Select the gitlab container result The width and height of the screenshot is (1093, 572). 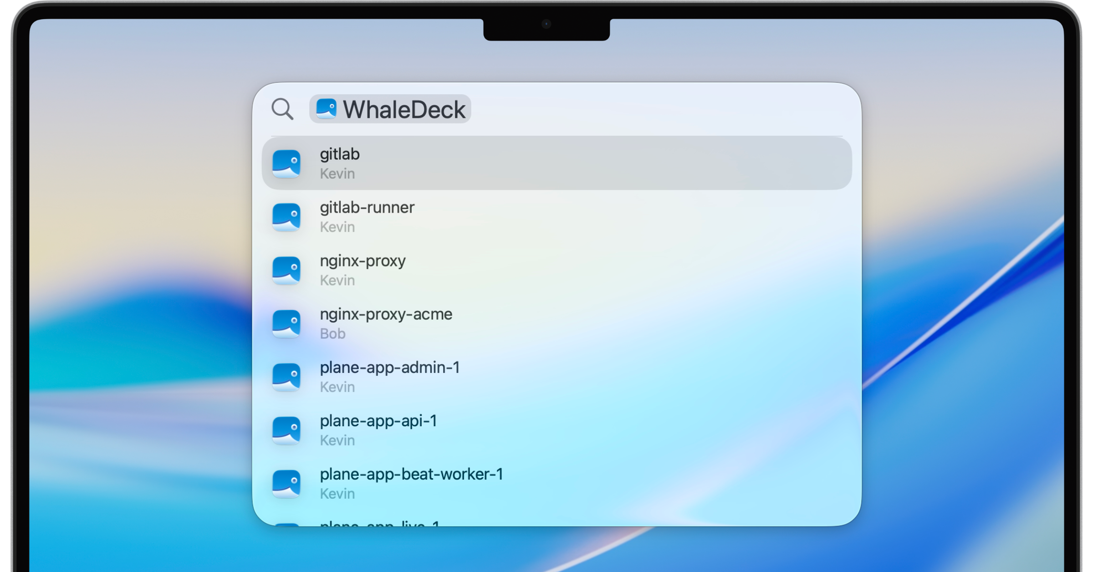(455, 164)
